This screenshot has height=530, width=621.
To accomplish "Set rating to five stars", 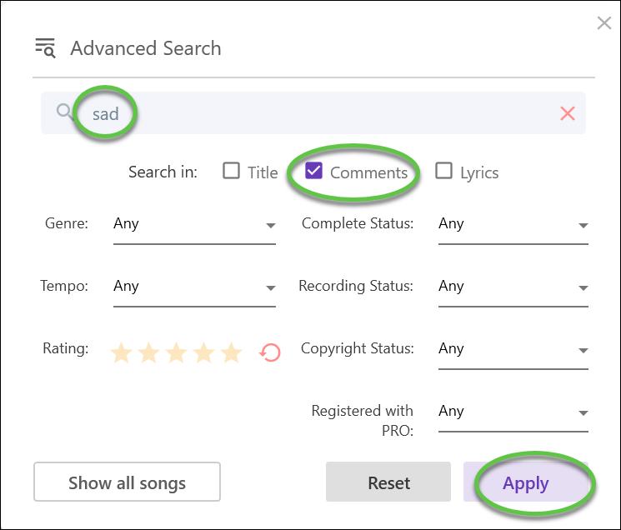I will (231, 352).
